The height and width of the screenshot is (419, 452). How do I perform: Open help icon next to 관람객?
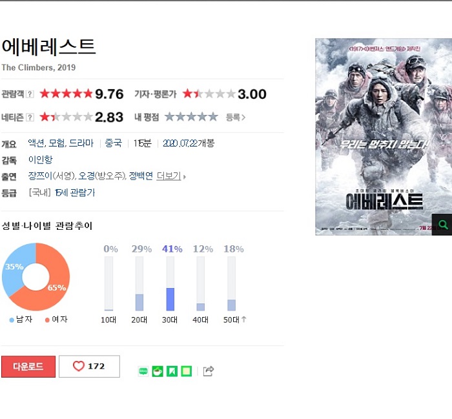(x=30, y=94)
